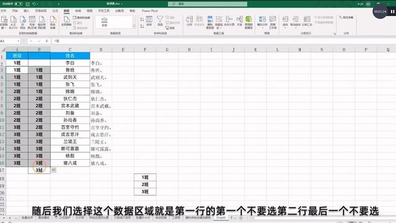
Task: Click the Select All corner triangle
Action: point(3,50)
